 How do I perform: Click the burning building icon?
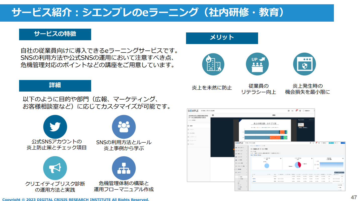(x=213, y=64)
